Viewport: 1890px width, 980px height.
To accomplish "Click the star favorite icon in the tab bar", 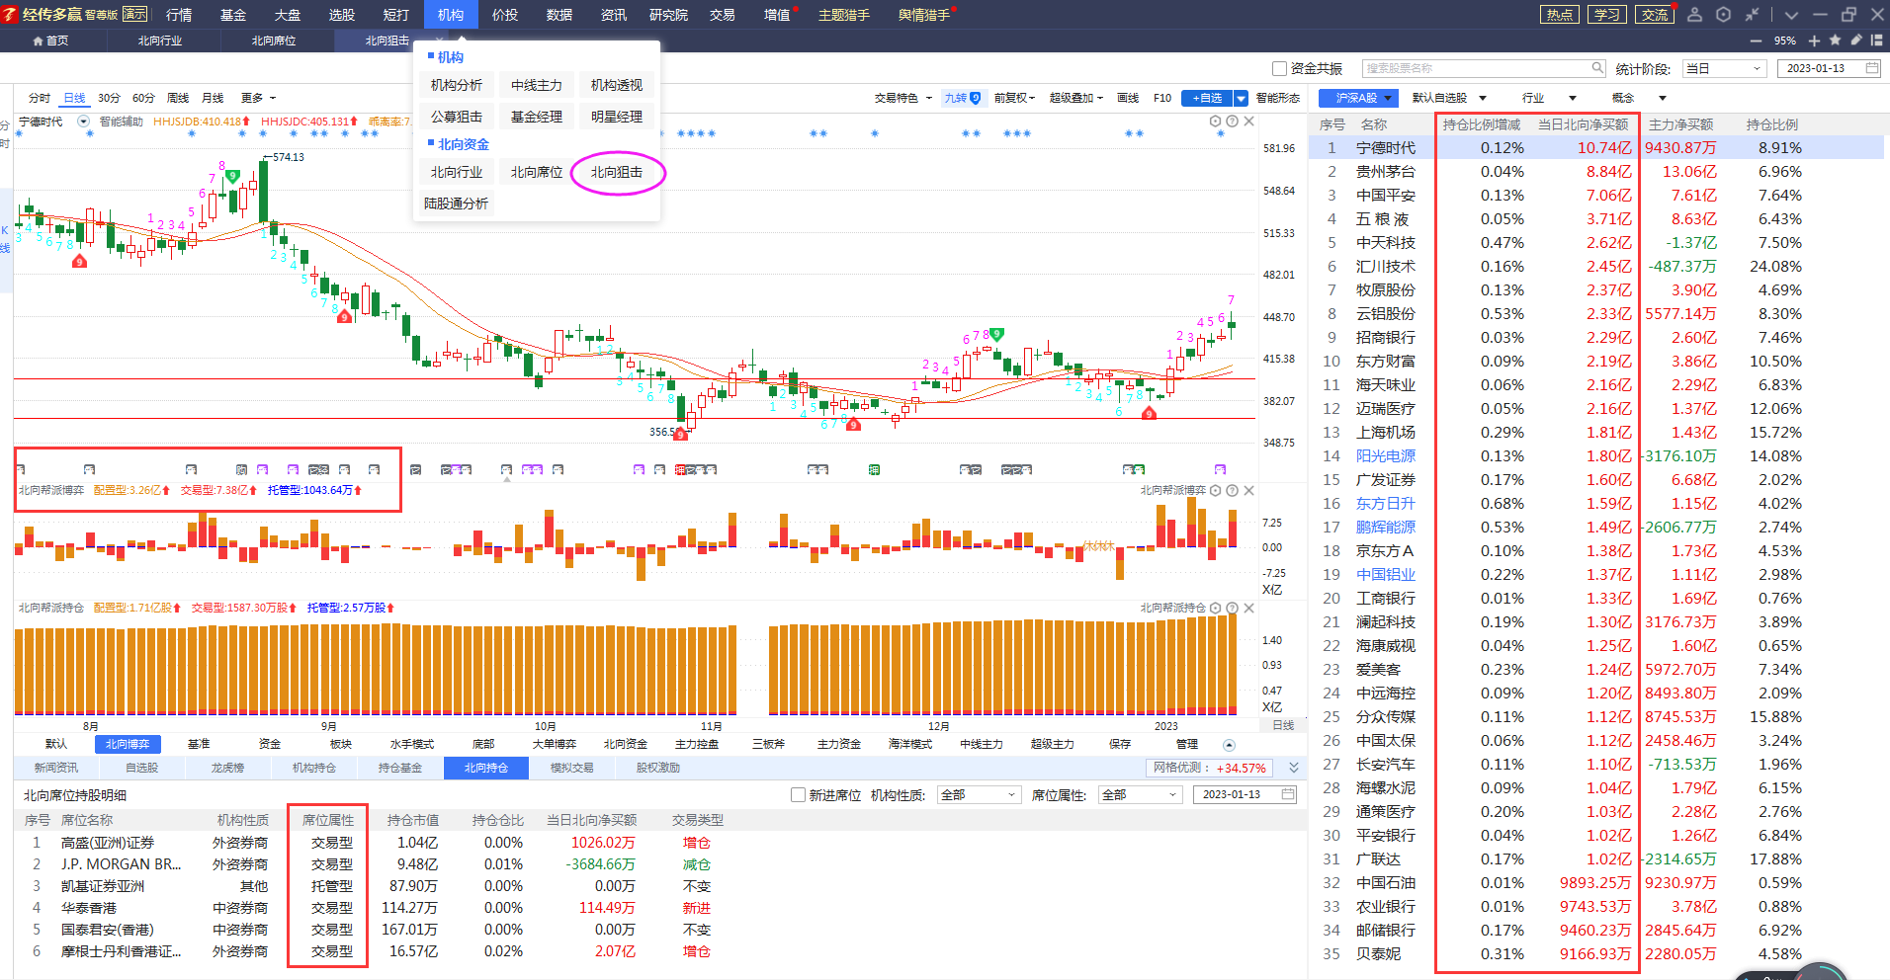I will click(1835, 41).
